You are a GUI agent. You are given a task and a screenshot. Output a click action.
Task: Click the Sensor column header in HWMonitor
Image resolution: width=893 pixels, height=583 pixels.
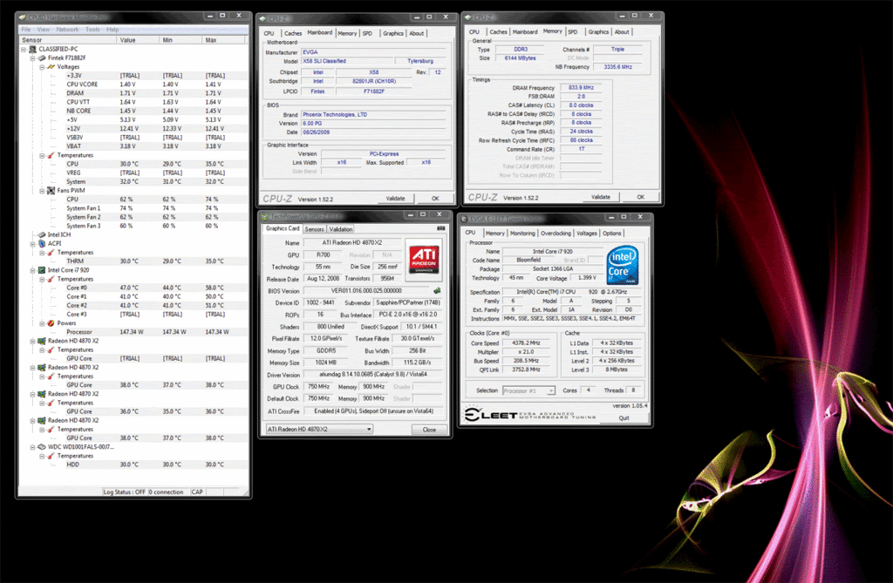(x=68, y=40)
